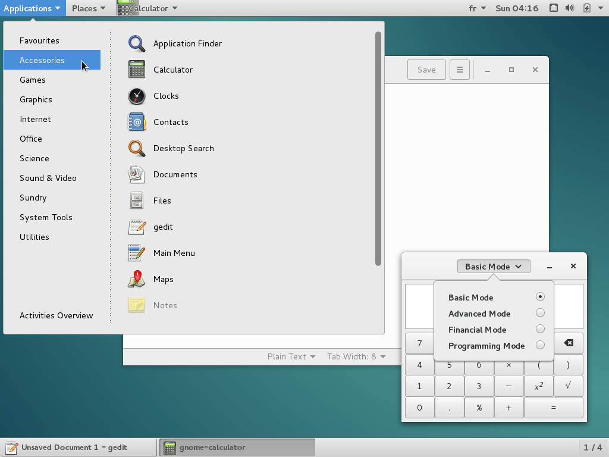This screenshot has width=609, height=457.
Task: Open the Internet category
Action: [52, 119]
